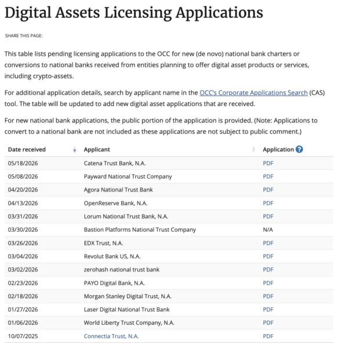The width and height of the screenshot is (338, 348).
Task: Open PDF for Revolut Bank US, N.A.
Action: point(268,256)
